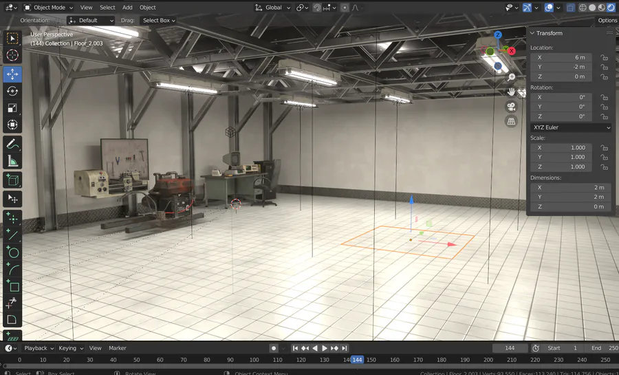619x375 pixels.
Task: Pick the Measure tool
Action: (x=12, y=161)
